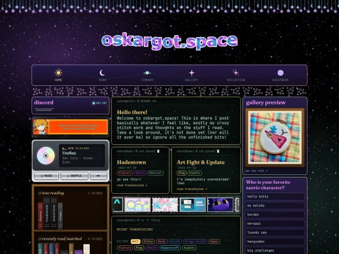Click the #log tag on Art Fight post
339x254 pixels.
click(181, 173)
